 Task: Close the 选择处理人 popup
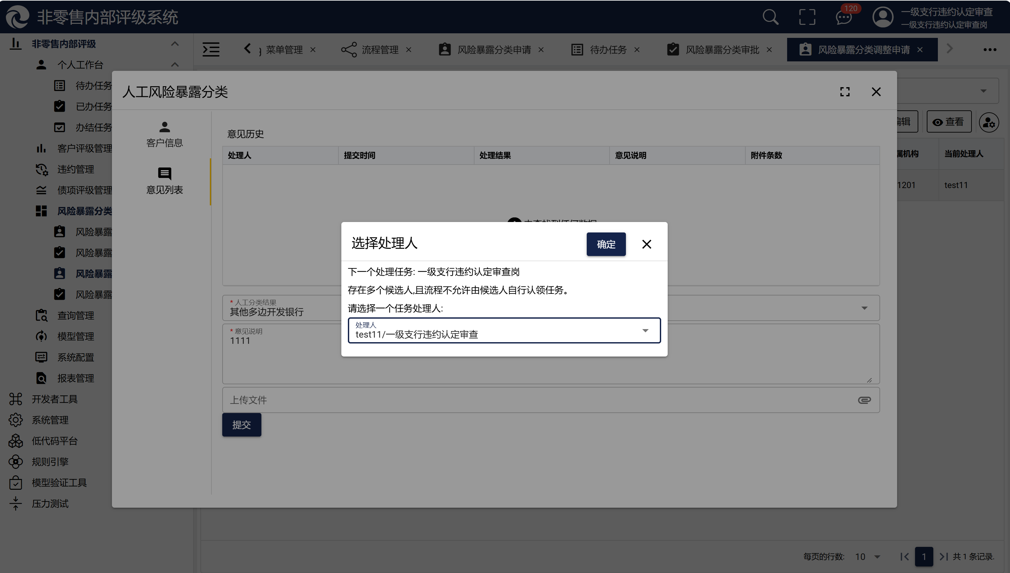[646, 245]
